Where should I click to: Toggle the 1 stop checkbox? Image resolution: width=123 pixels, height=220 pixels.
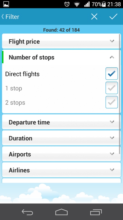point(112,88)
